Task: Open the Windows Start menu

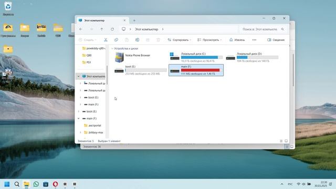Action: (x=7, y=184)
